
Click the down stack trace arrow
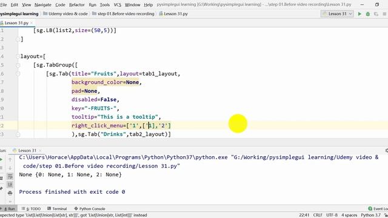[10, 168]
